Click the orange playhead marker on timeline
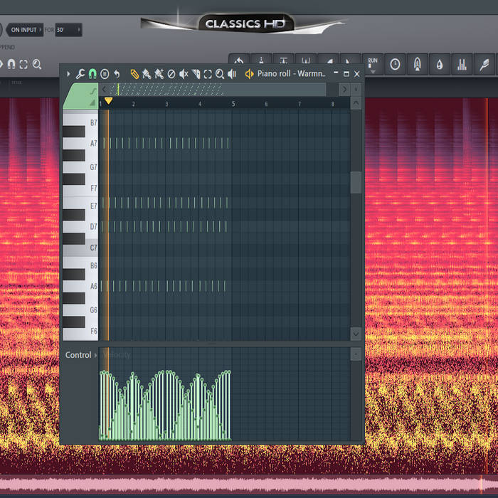Viewport: 498px width, 498px height. (108, 102)
